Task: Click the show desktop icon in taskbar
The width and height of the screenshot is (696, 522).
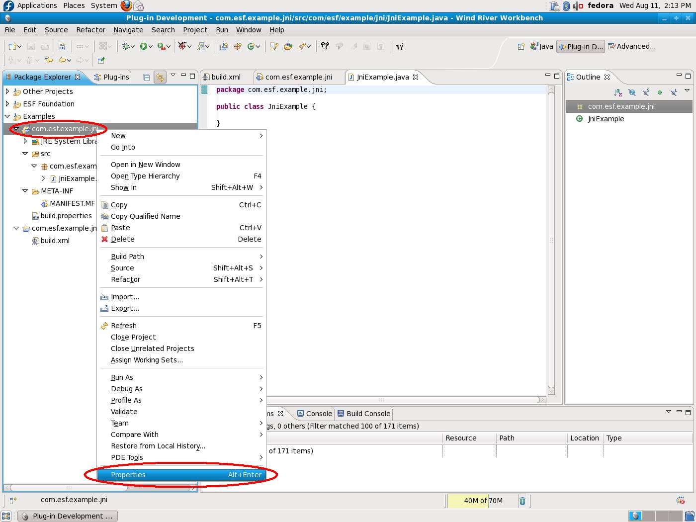Action: (x=6, y=516)
